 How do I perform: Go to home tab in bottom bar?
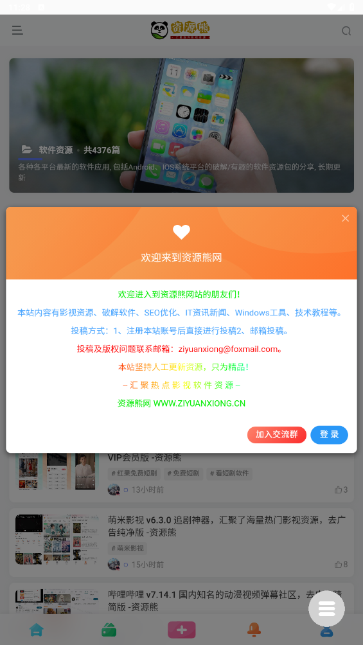tap(36, 630)
